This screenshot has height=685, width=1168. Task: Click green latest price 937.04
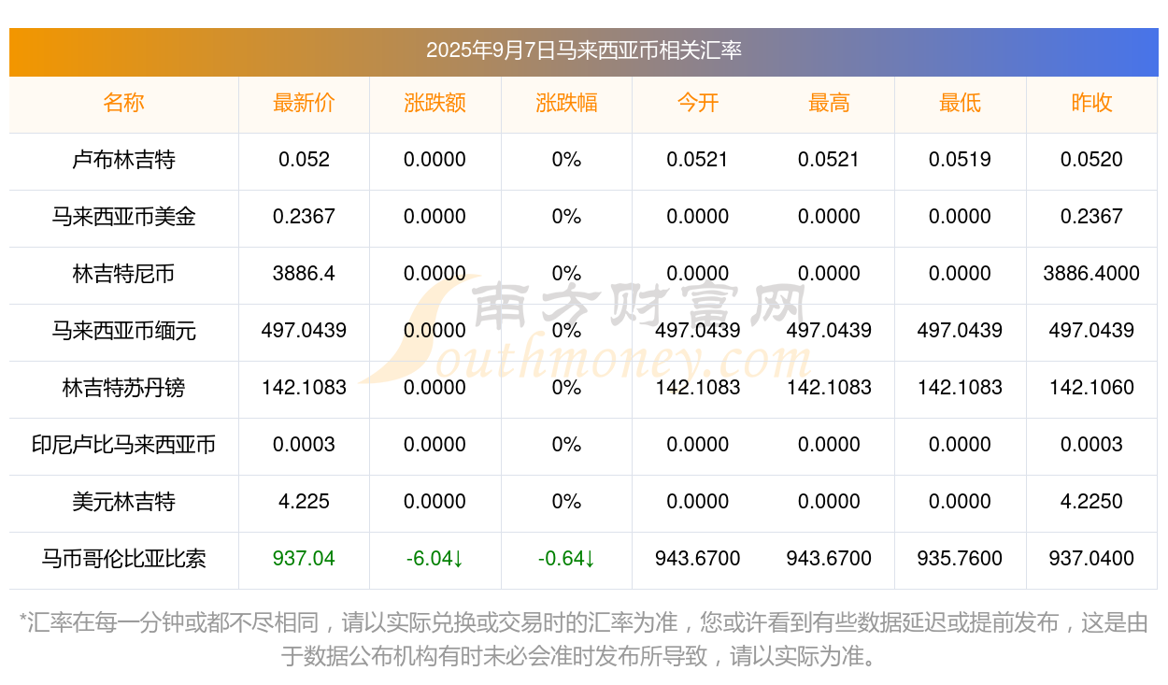coord(304,559)
